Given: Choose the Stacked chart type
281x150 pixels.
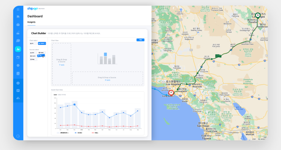Looking at the screenshot, I should (42, 44).
